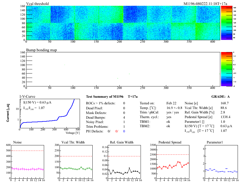Click the "Feb 22" test date
Viewport: 247px width, 185px height.
pyautogui.click(x=171, y=103)
